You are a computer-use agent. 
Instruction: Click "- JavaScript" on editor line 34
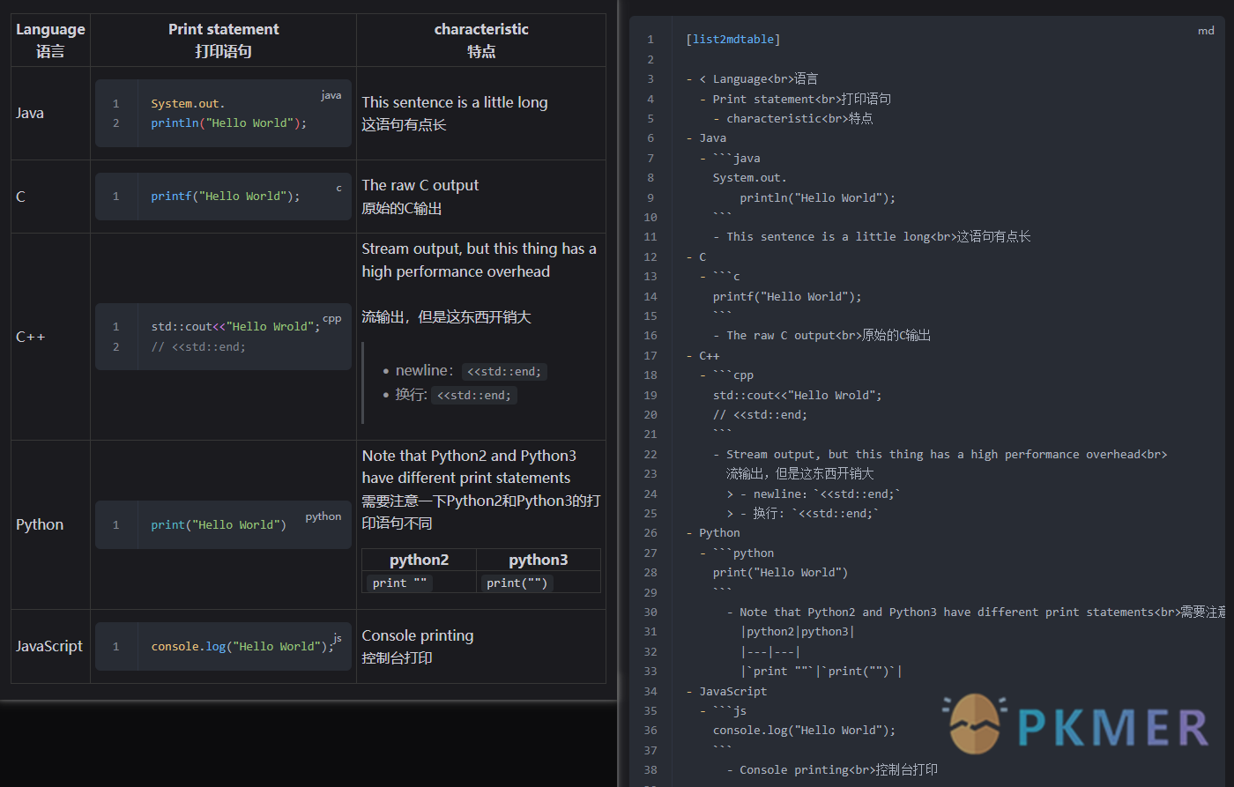[x=726, y=692]
